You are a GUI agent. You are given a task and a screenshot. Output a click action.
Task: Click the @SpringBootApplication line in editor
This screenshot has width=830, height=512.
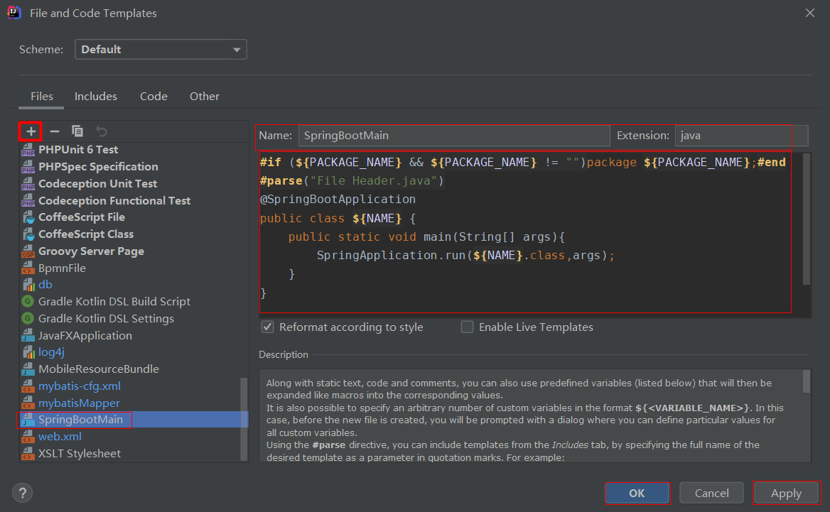pos(338,200)
